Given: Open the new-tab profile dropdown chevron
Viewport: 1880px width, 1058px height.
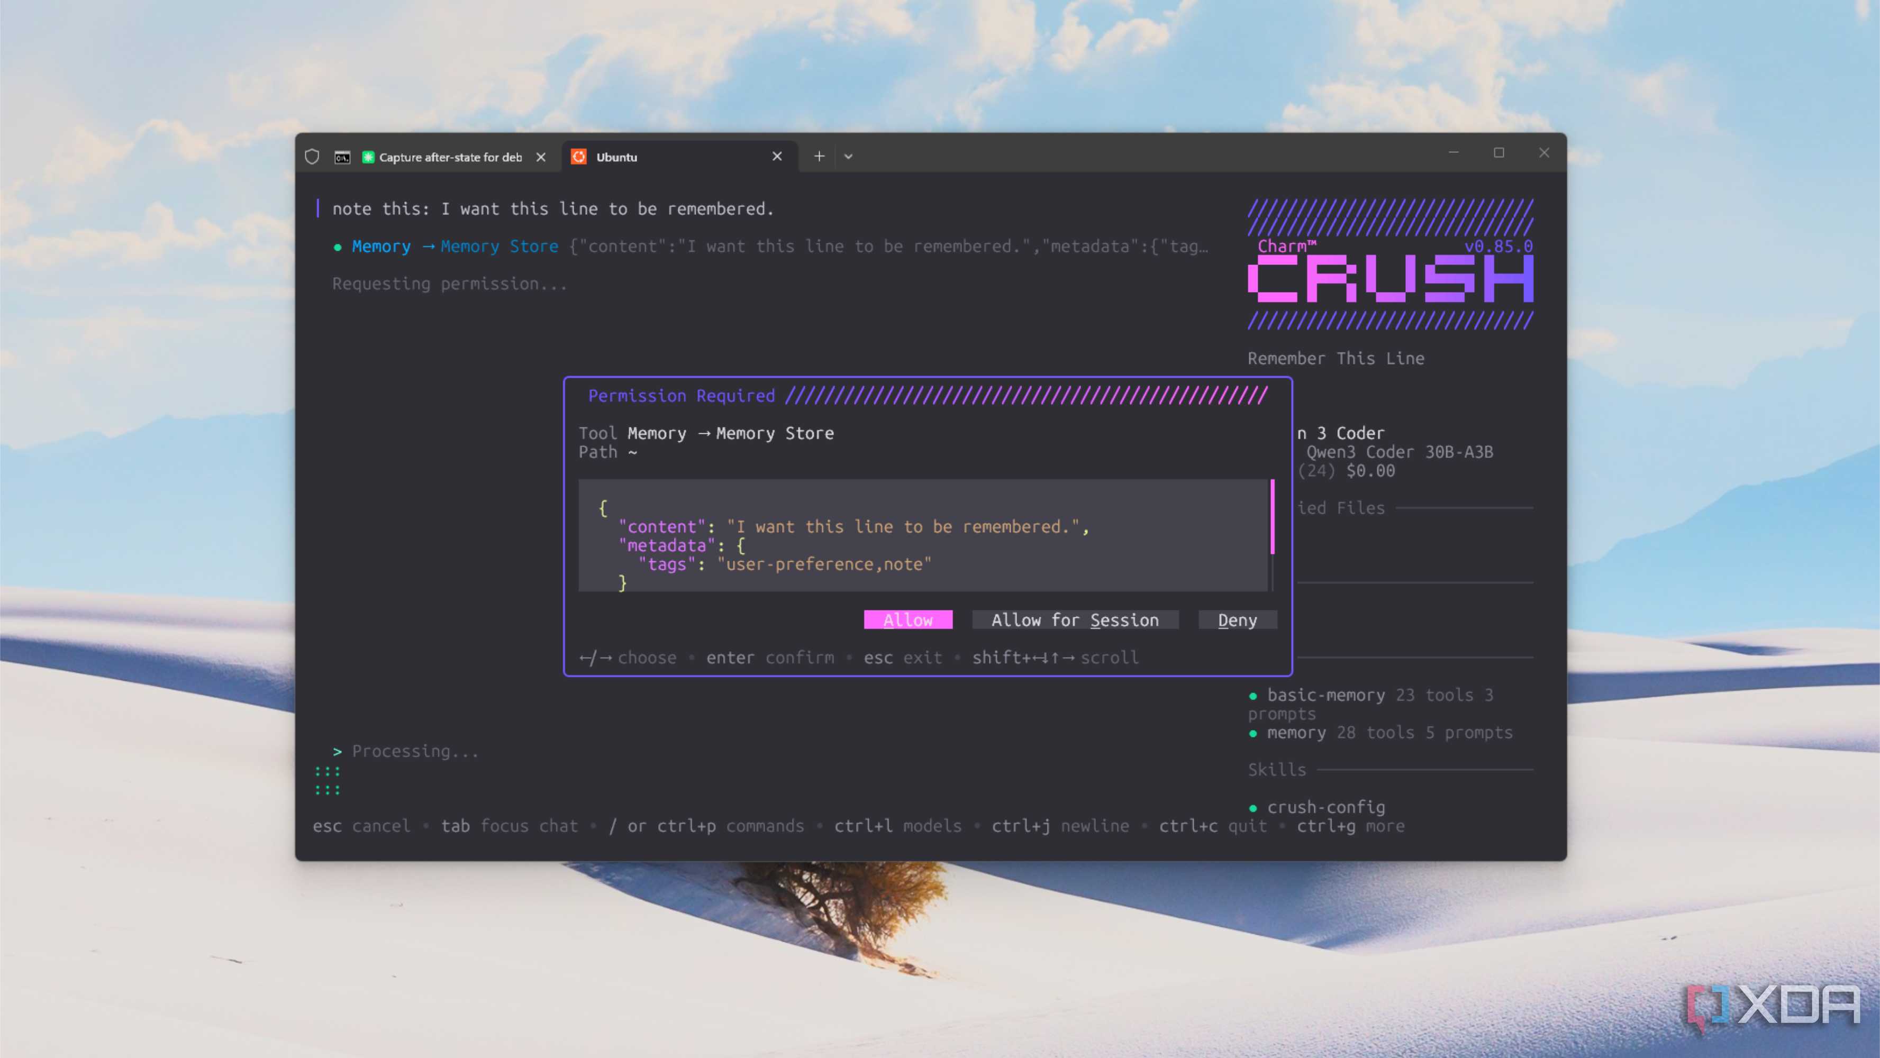Looking at the screenshot, I should pyautogui.click(x=848, y=156).
